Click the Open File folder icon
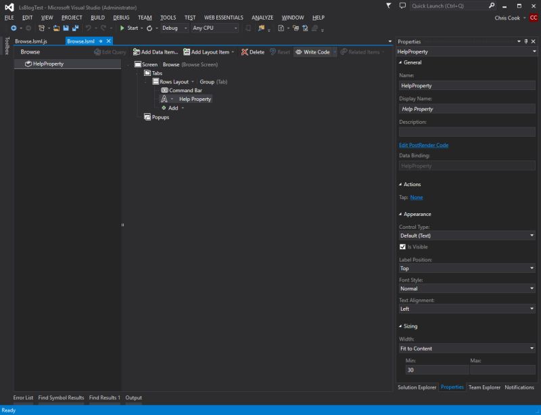Screen dimensions: 541x415 point(56,28)
